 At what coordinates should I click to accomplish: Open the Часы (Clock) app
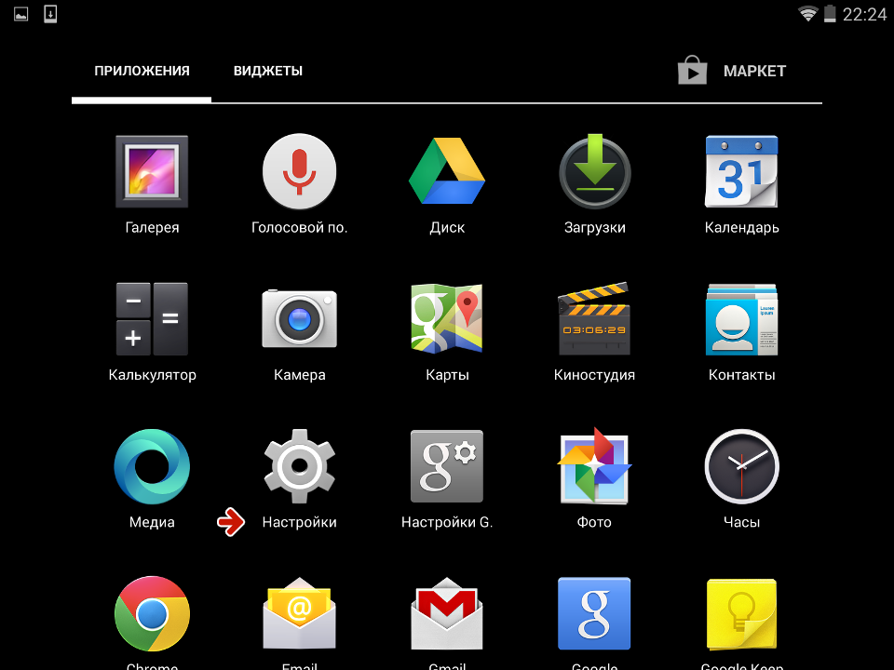[741, 466]
